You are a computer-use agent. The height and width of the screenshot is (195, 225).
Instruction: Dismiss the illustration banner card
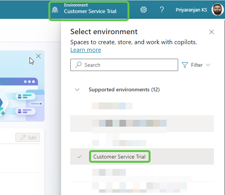(x=38, y=56)
